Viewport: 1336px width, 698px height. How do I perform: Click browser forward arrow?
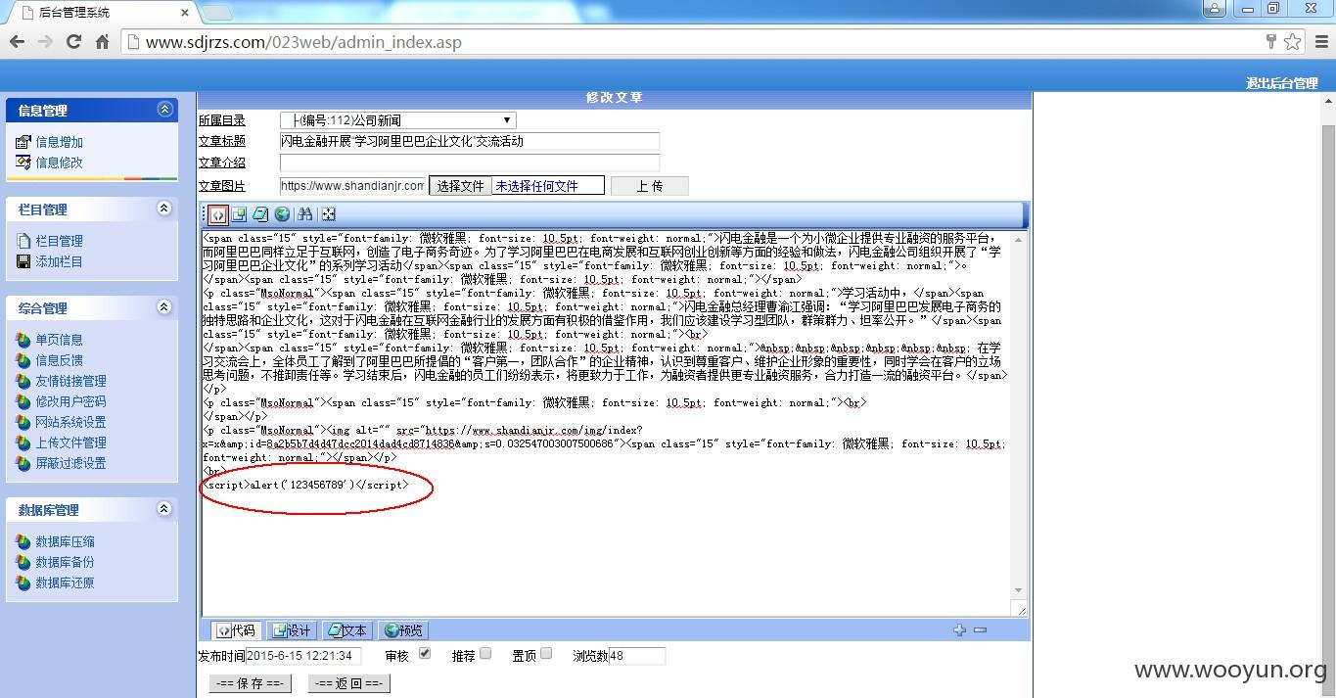pyautogui.click(x=45, y=42)
